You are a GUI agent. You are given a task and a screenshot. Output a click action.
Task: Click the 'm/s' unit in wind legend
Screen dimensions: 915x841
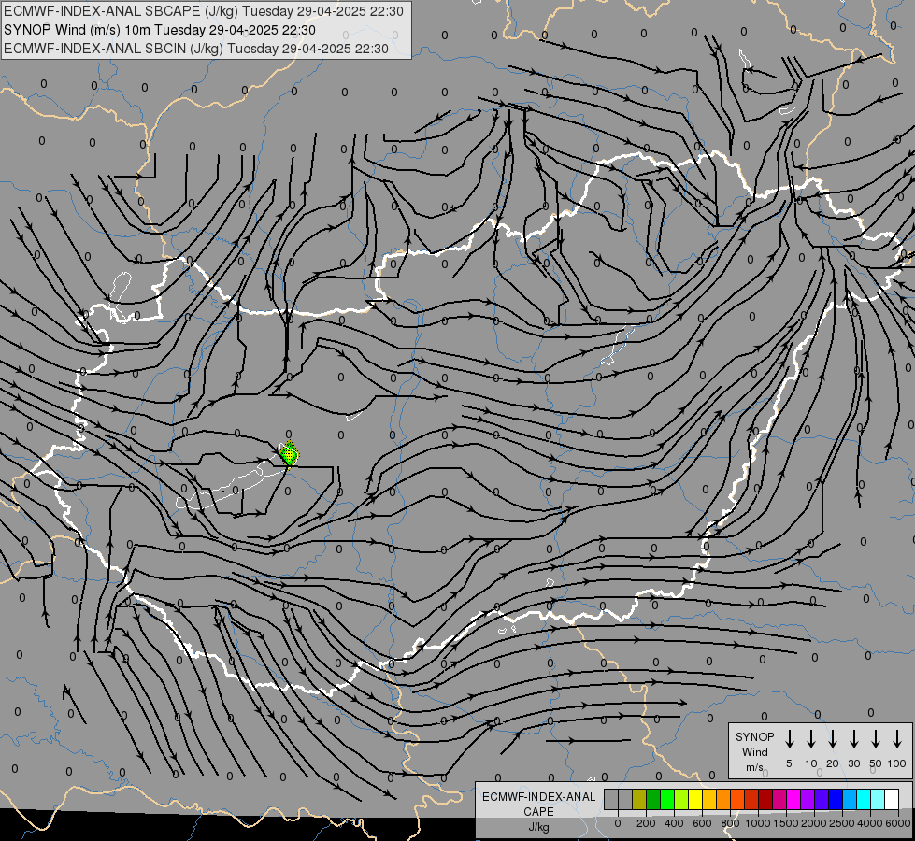(x=754, y=767)
